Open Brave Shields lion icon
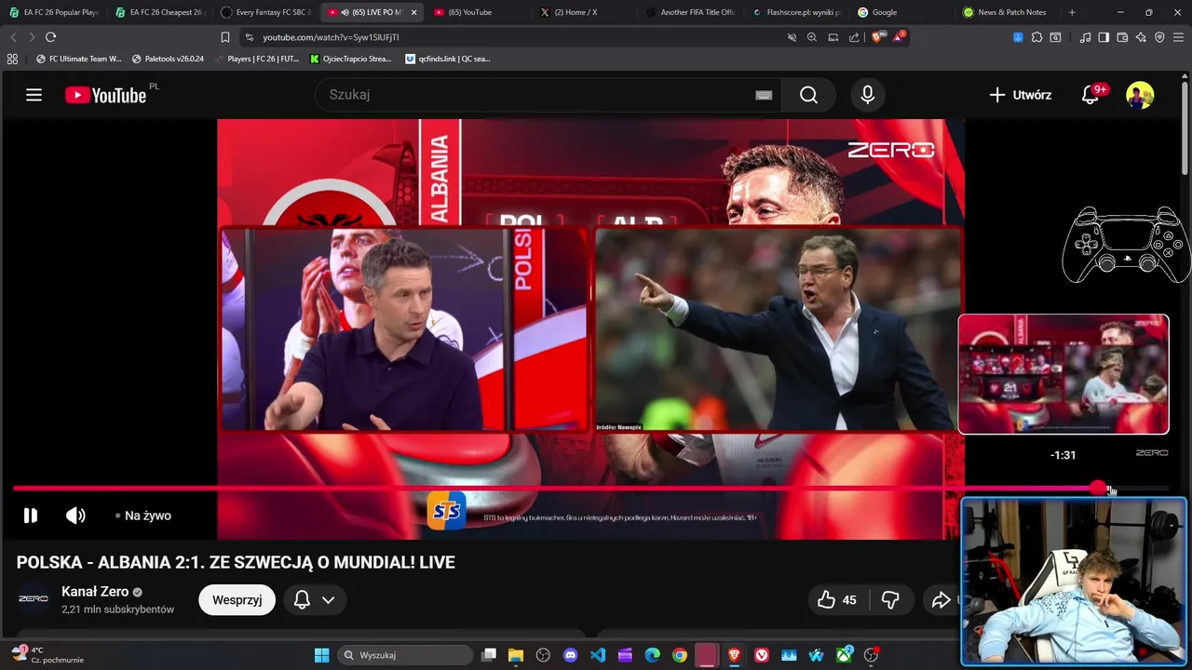Viewport: 1192px width, 670px height. tap(877, 37)
